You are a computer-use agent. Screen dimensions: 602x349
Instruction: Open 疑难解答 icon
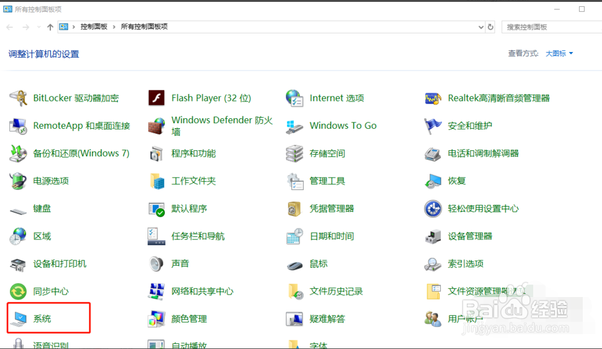click(294, 319)
